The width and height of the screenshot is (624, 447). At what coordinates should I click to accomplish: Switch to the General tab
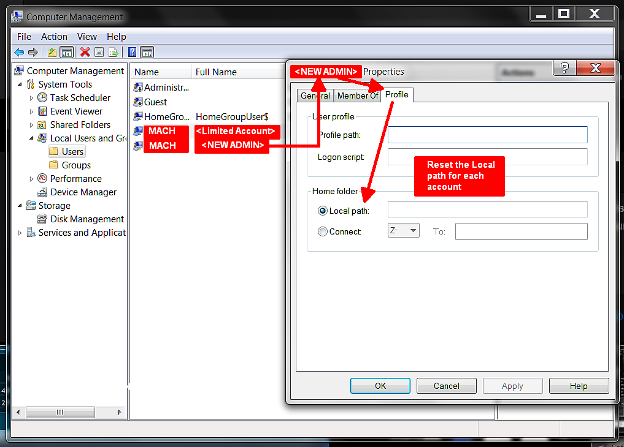[x=315, y=96]
